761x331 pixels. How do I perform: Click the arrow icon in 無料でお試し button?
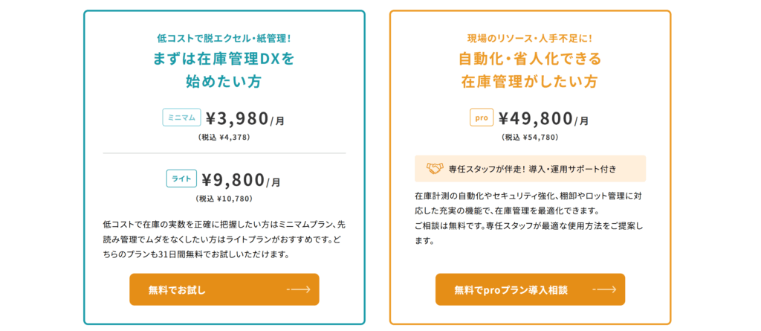[x=299, y=289]
